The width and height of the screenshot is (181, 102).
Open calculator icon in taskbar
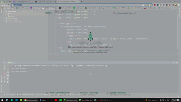(7, 100)
